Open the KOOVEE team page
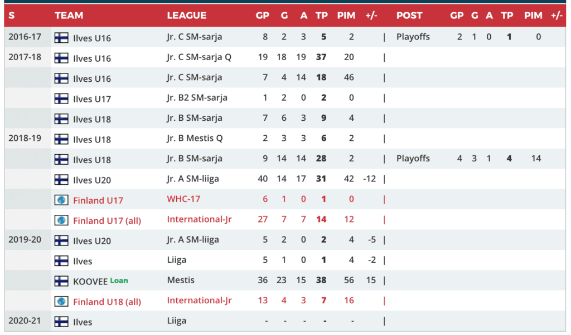Viewport: 571px width, 335px height. coord(90,282)
